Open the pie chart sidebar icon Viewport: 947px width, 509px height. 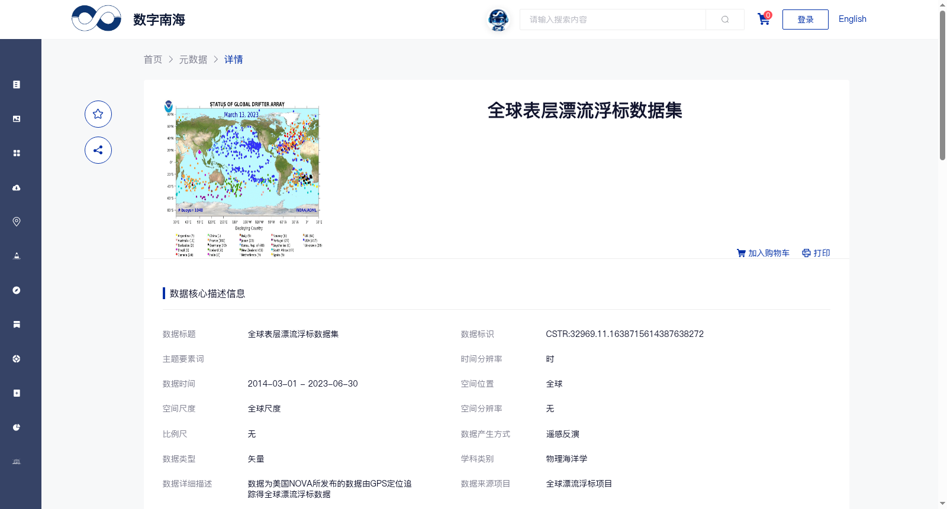pyautogui.click(x=17, y=427)
